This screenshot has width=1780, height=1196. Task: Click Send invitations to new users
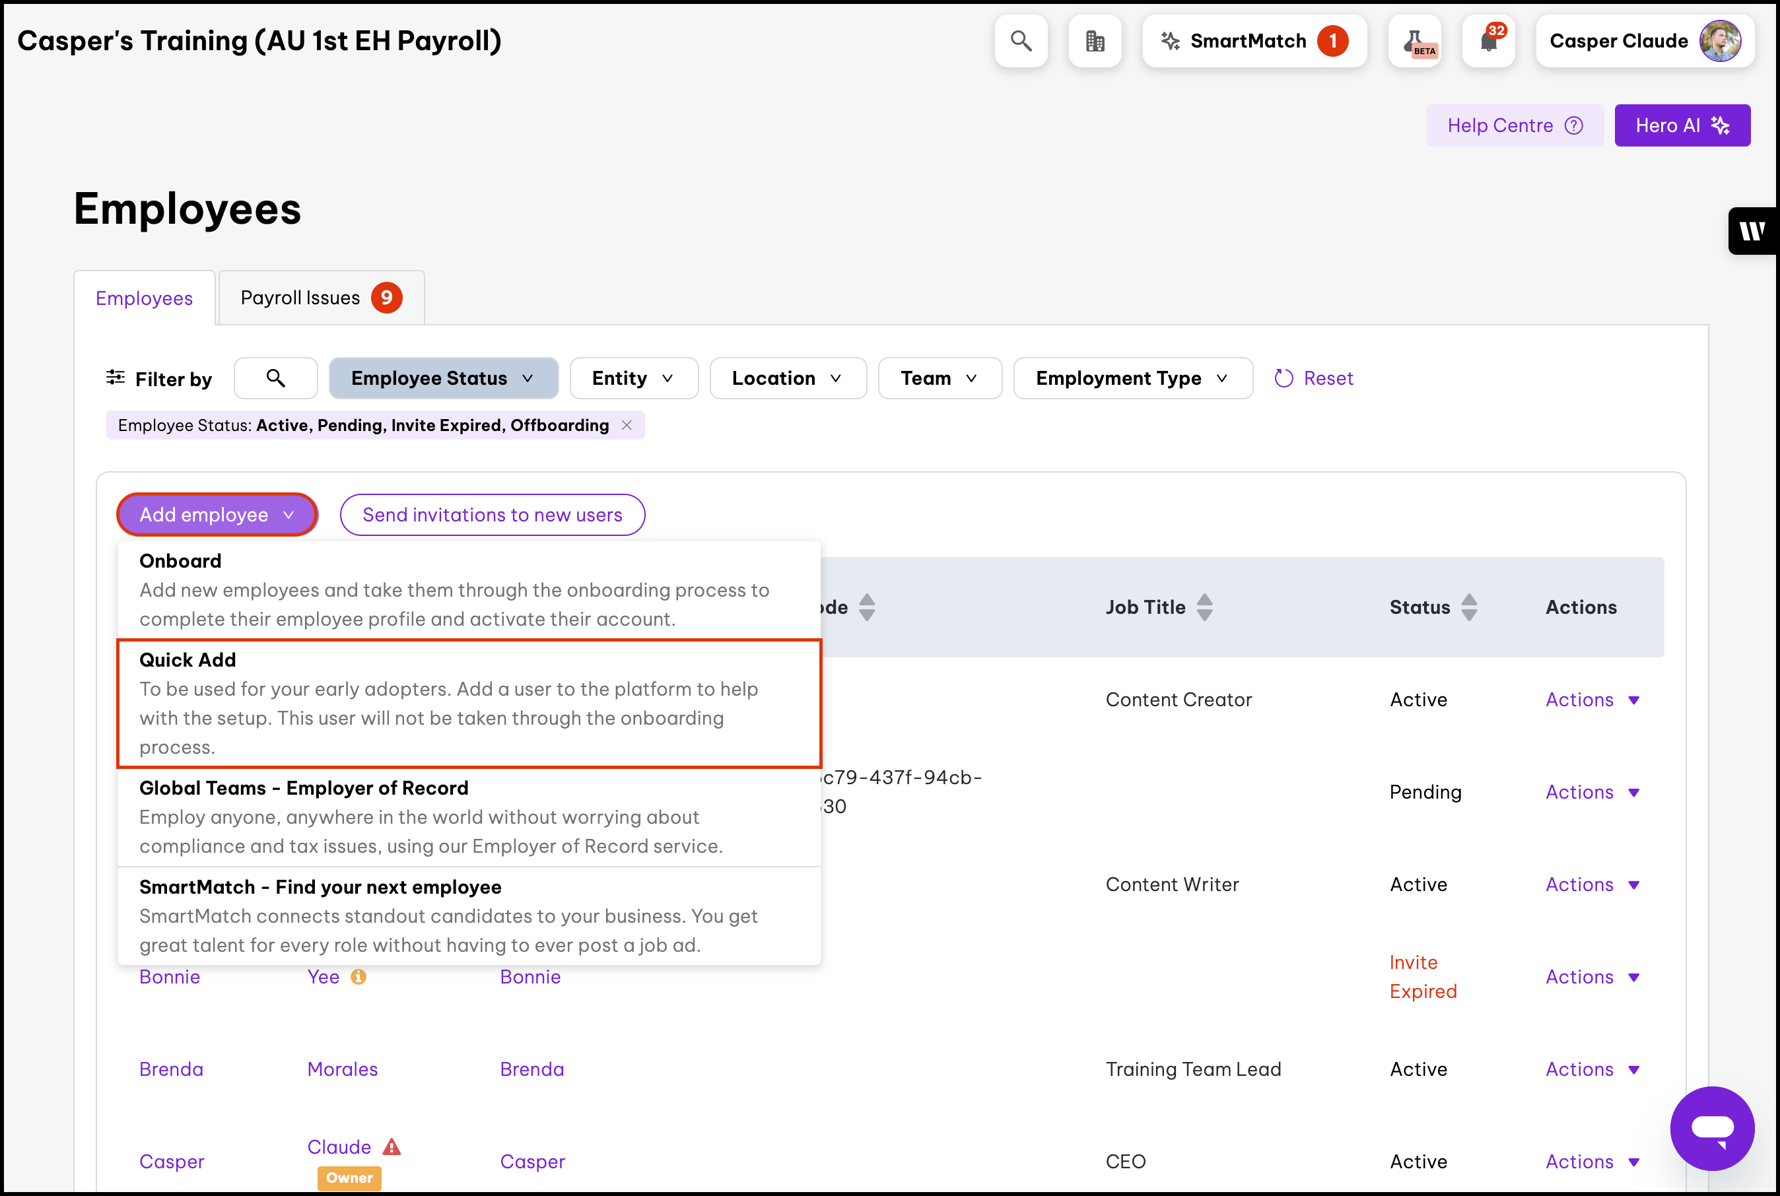pyautogui.click(x=492, y=515)
